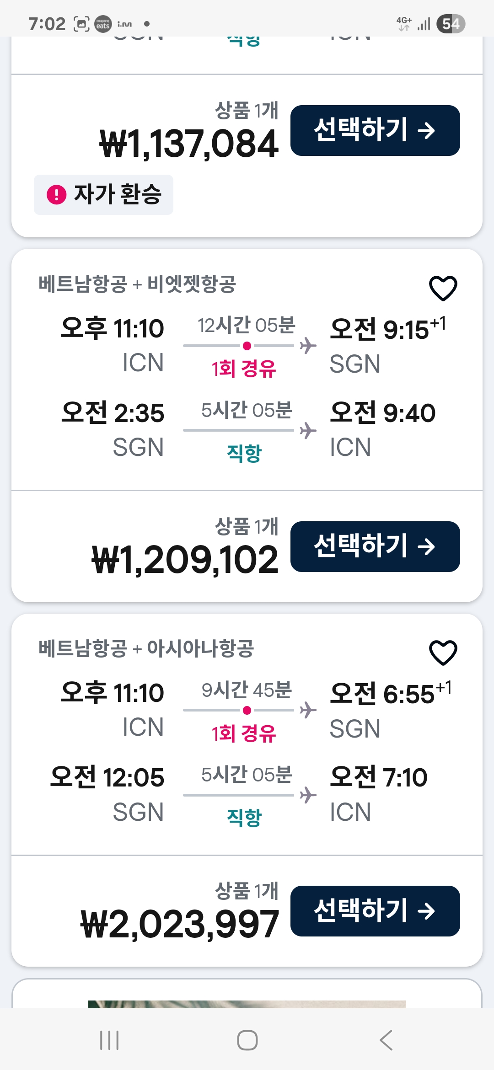Favorite the 베트남항공 + 비엣젯항공 flight with heart icon
Image resolution: width=494 pixels, height=1070 pixels.
(443, 288)
